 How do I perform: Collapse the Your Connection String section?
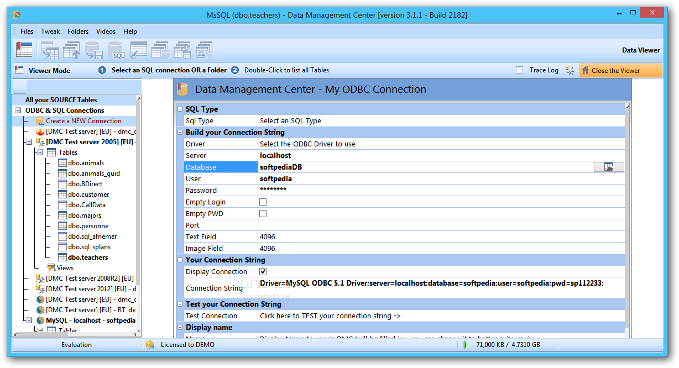click(x=180, y=260)
